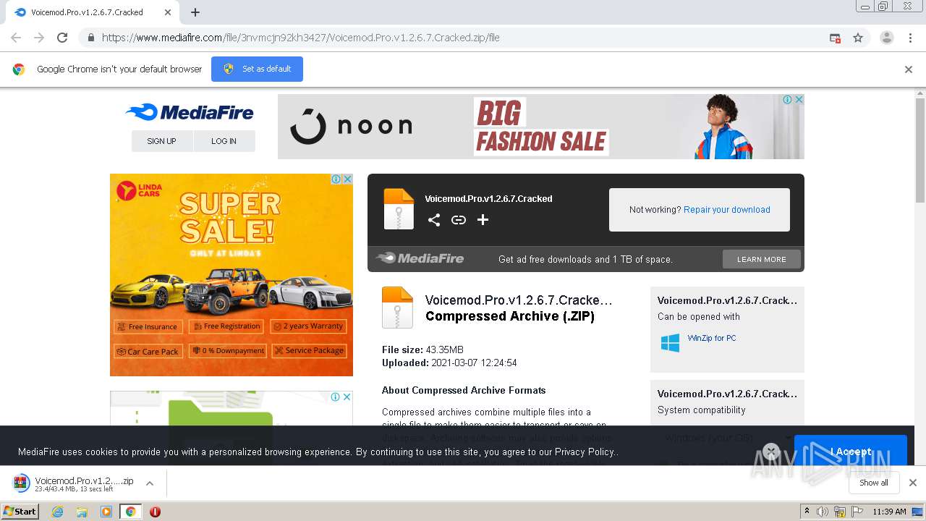Open the system compatibility OS dropdown
Image resolution: width=926 pixels, height=521 pixels.
(727, 438)
